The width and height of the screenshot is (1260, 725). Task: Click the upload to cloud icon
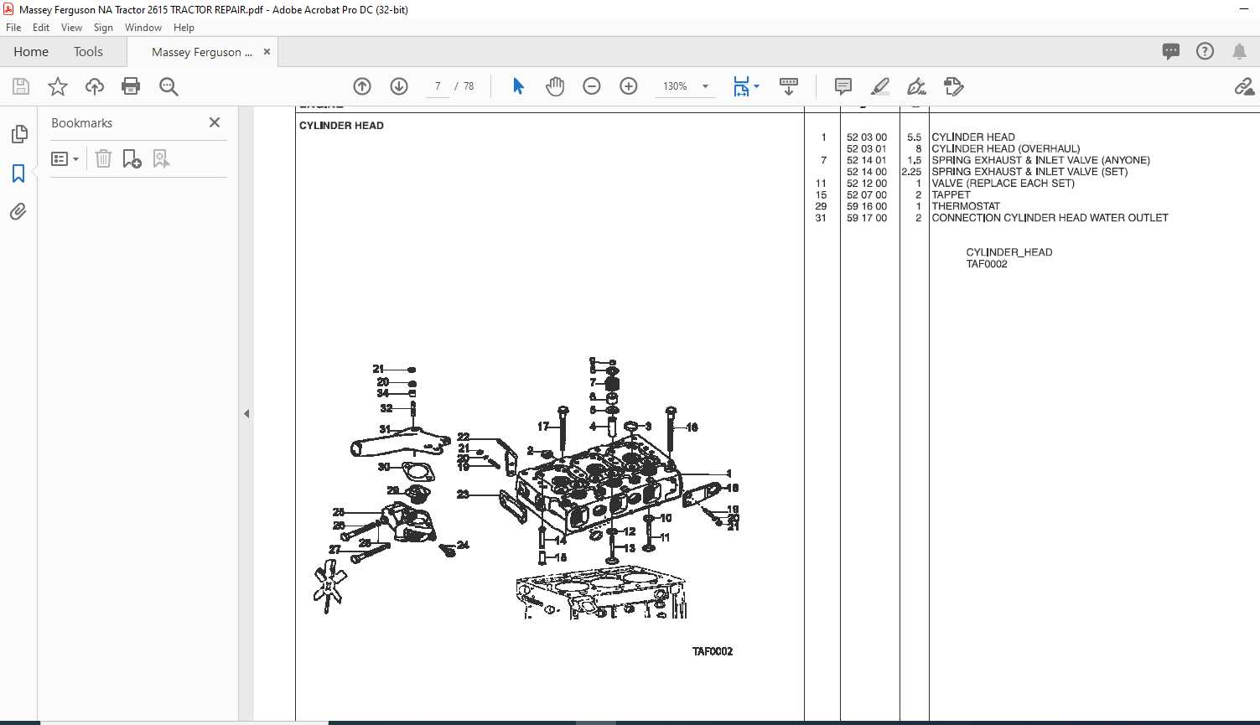coord(95,86)
